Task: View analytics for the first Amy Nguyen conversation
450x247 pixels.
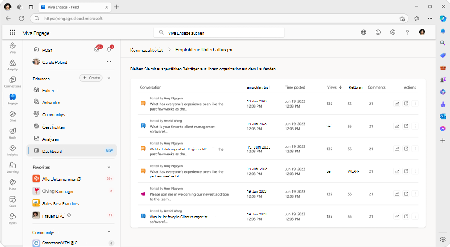Action: pos(397,104)
